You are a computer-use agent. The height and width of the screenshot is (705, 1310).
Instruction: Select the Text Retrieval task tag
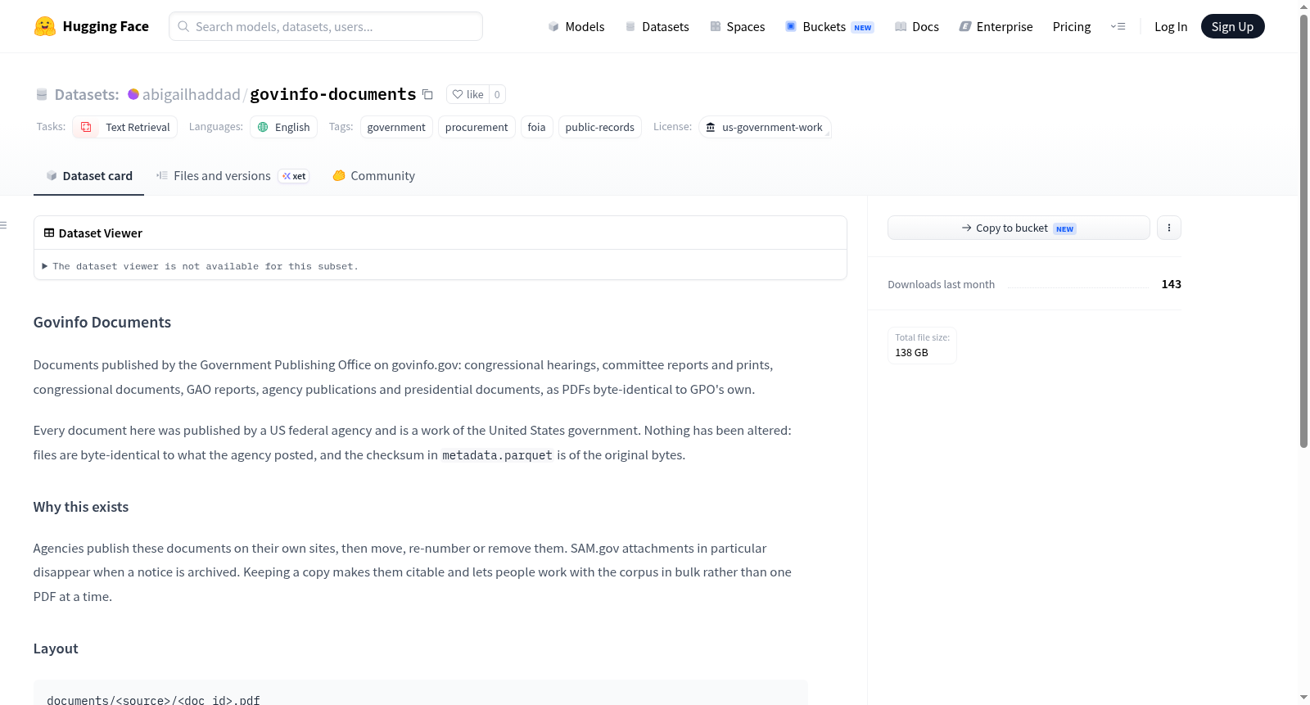click(125, 127)
